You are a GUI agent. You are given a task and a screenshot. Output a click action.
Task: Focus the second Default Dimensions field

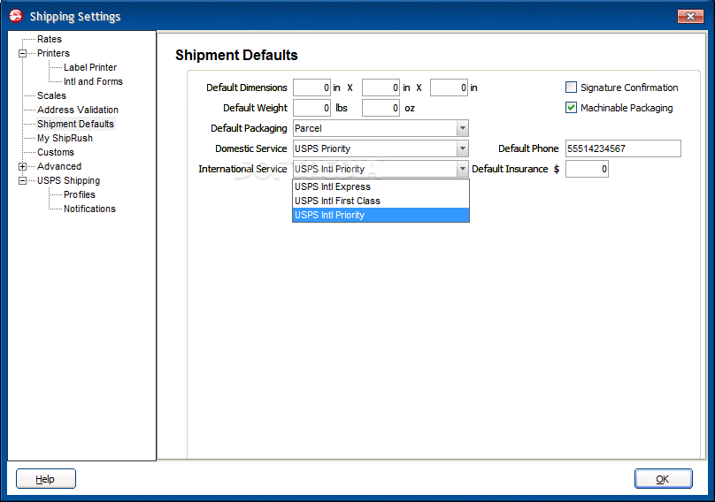point(381,87)
